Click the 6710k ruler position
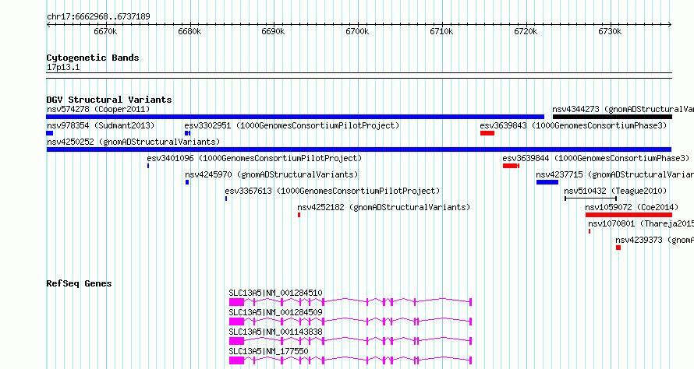The width and height of the screenshot is (694, 369). pos(441,32)
